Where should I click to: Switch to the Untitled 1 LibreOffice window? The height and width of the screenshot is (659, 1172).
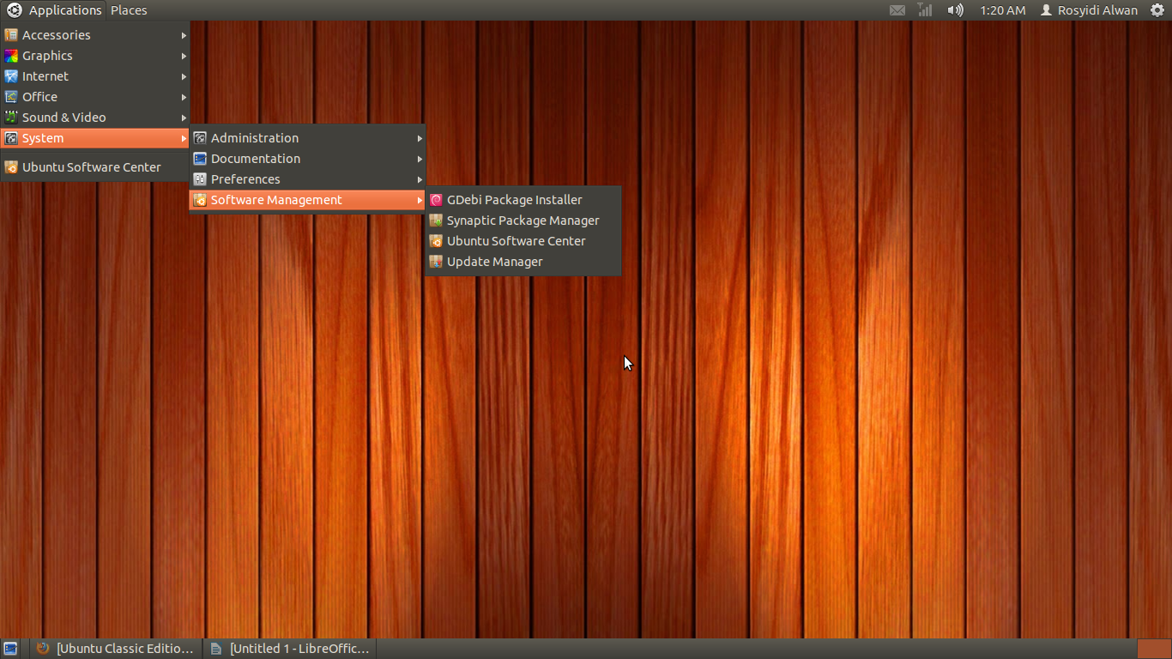(290, 649)
